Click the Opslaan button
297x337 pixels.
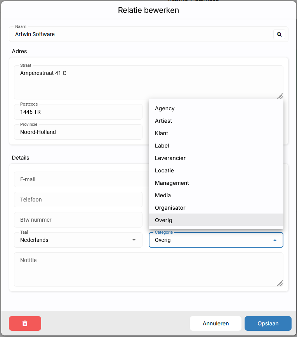pyautogui.click(x=268, y=323)
